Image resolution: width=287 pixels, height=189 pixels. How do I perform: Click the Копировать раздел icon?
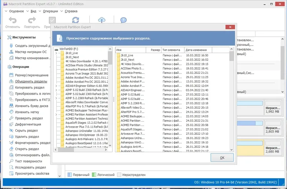tap(11, 87)
